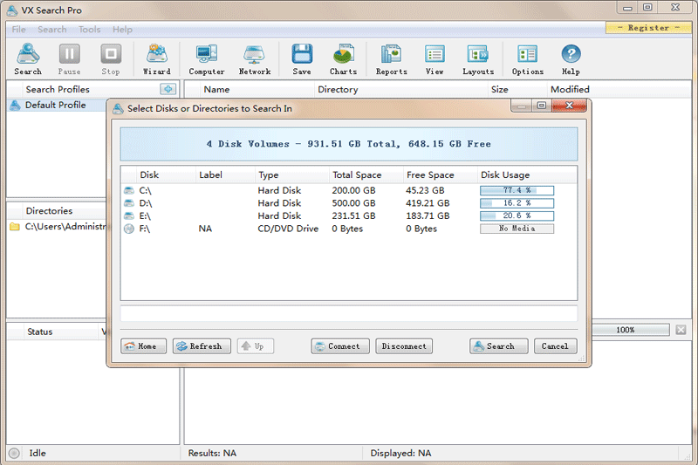Open the Help menu

122,30
